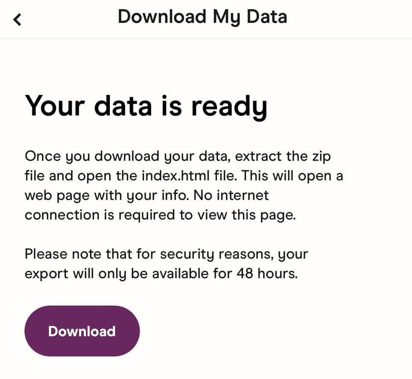Screen dimensions: 412x379
Task: Click 'web page with your info' text
Action: point(106,195)
